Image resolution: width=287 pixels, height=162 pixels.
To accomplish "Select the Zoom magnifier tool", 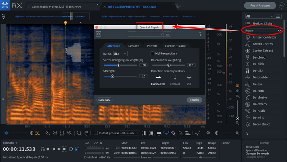I will [x=79, y=133].
